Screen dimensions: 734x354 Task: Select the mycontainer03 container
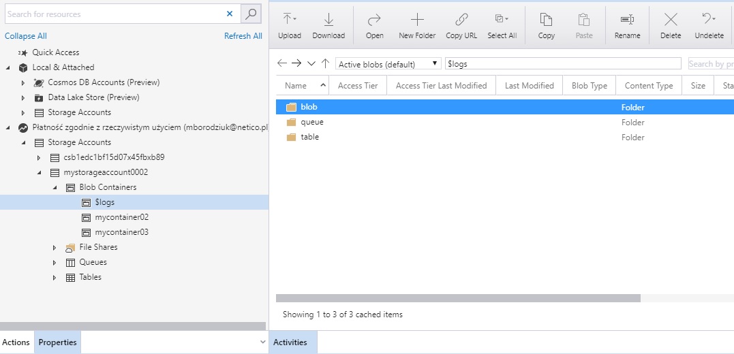pos(122,232)
